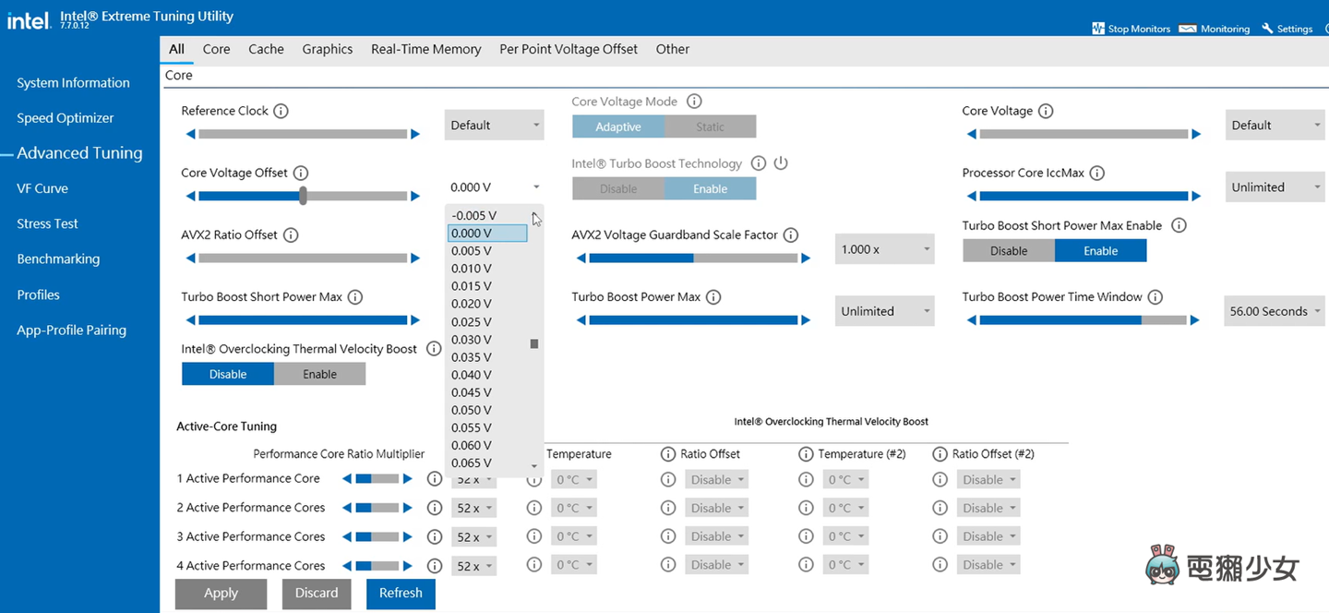This screenshot has height=613, width=1329.
Task: Click the Refresh button
Action: point(401,594)
